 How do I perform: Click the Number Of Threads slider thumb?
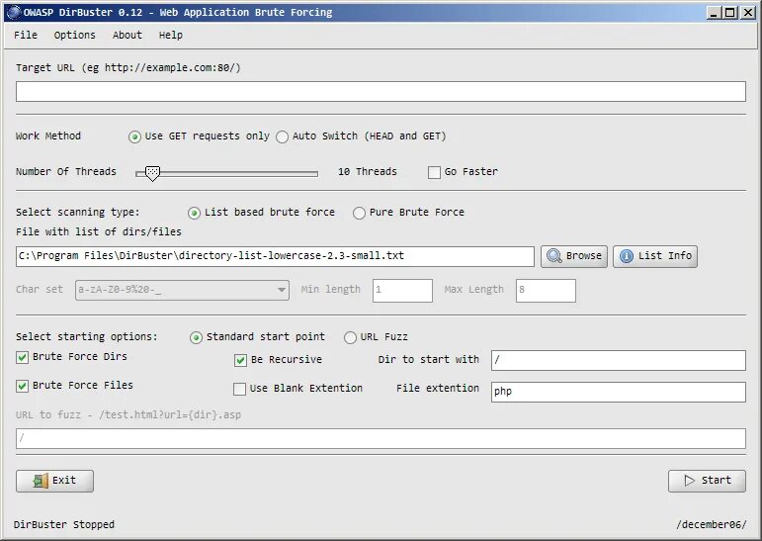tap(152, 173)
